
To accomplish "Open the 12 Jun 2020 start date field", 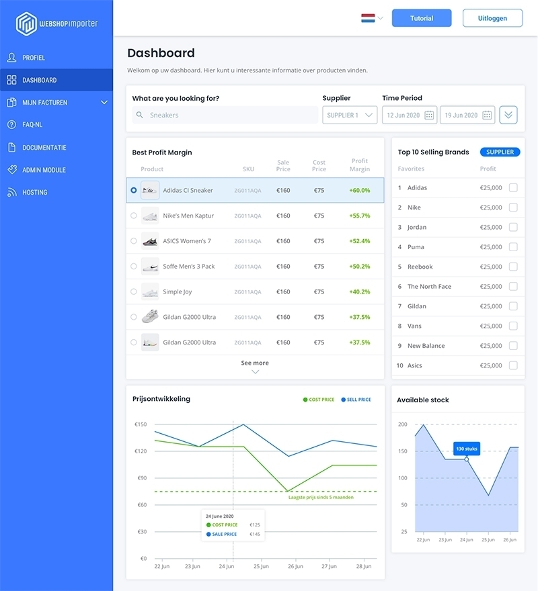I will click(x=410, y=115).
